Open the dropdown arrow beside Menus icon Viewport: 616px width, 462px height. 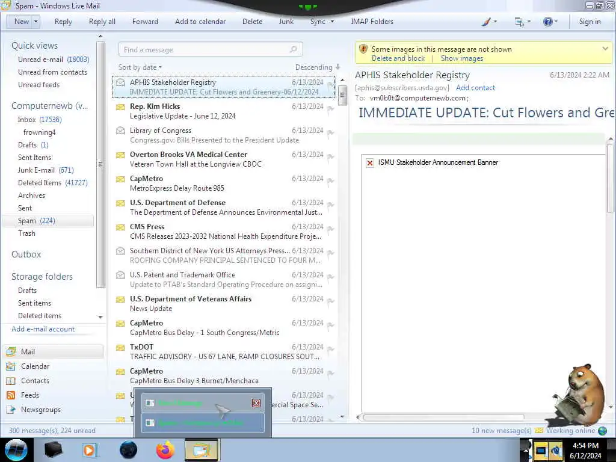(x=529, y=22)
